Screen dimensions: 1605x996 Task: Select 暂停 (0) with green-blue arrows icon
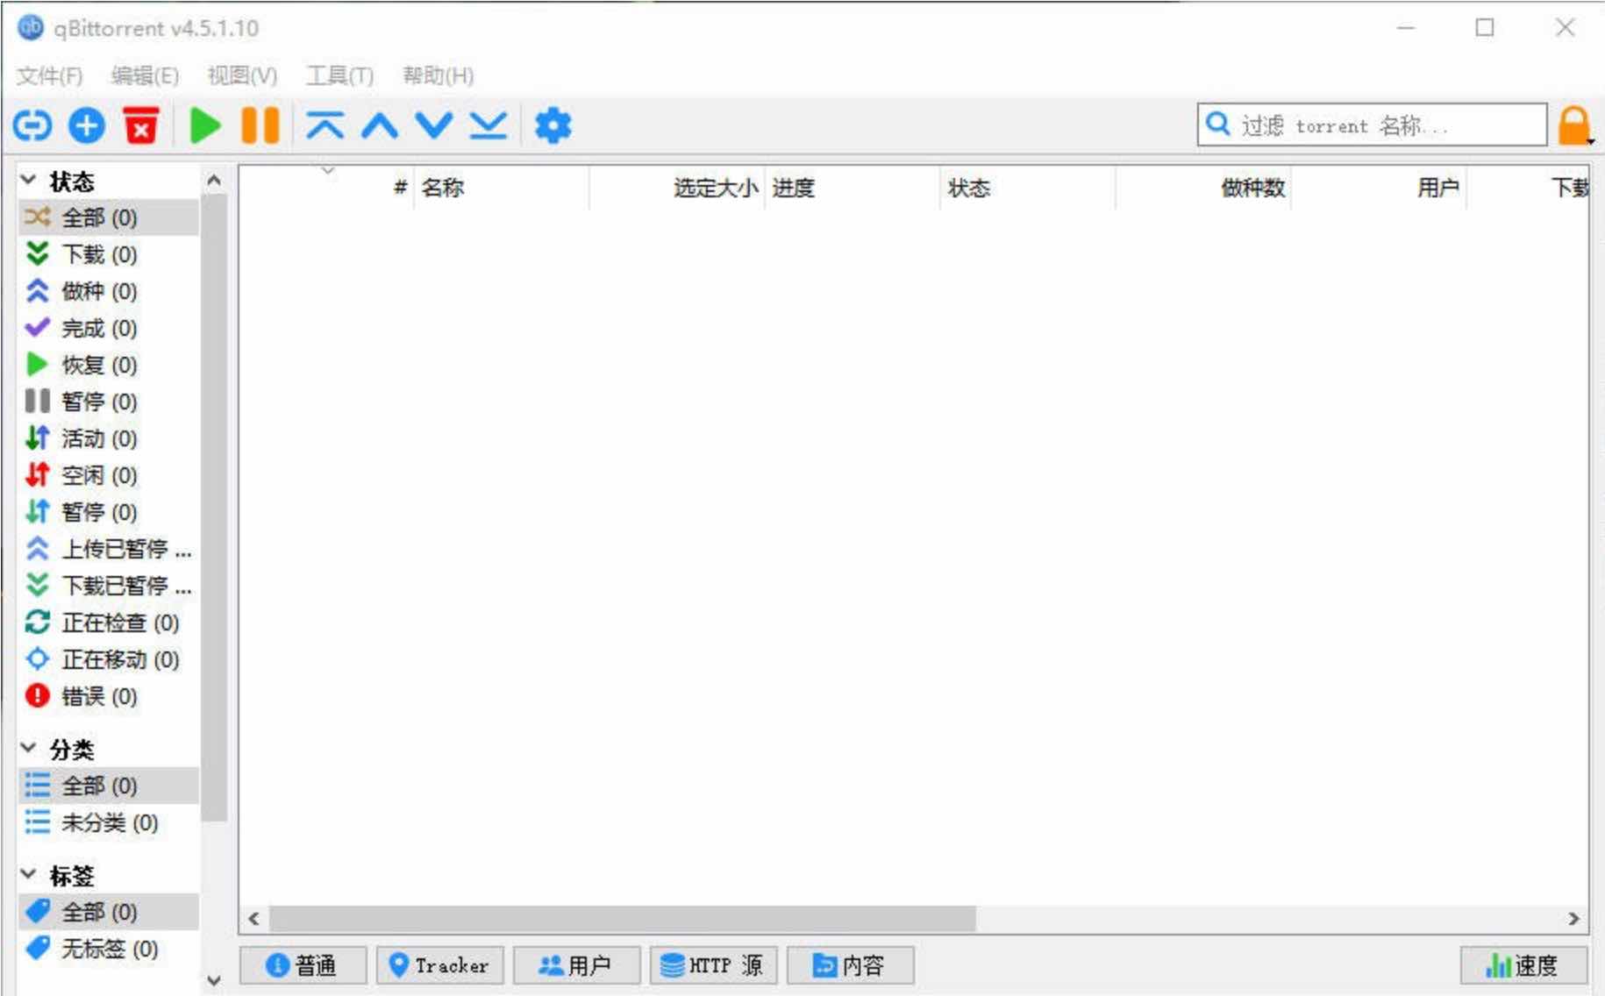(109, 512)
